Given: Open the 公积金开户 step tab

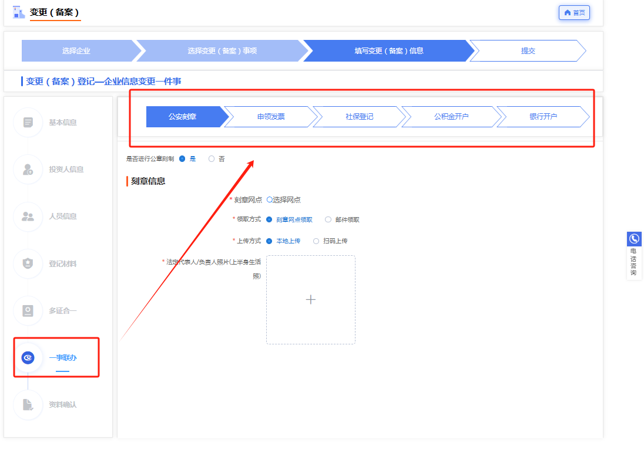Looking at the screenshot, I should tap(451, 117).
